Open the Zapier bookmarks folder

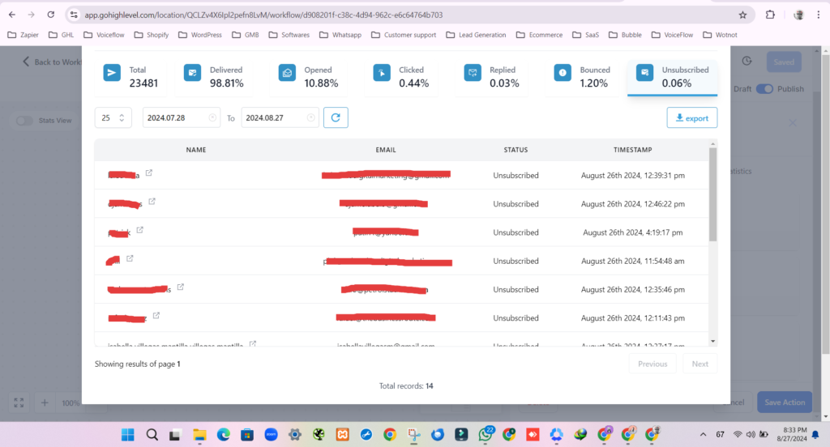pos(24,35)
